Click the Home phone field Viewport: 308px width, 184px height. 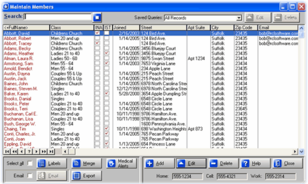(187, 176)
